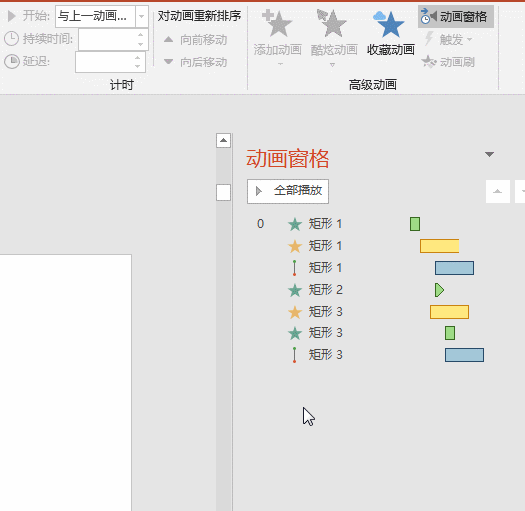
Task: Click 向后移动 move later
Action: click(x=196, y=63)
